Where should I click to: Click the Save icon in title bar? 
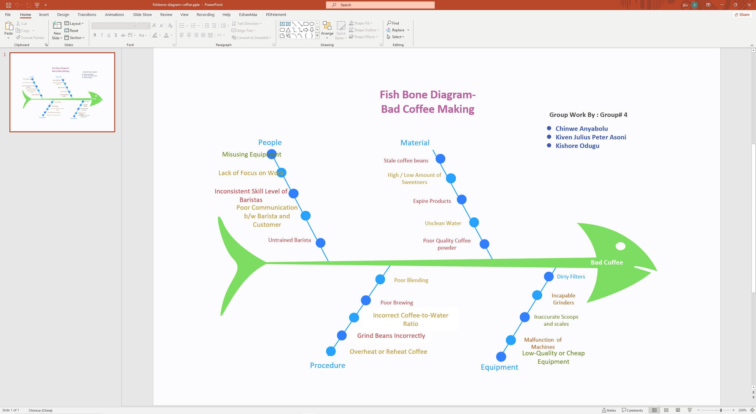9,5
